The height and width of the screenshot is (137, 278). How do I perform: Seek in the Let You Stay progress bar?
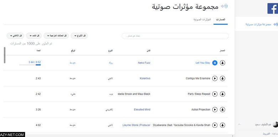click(30, 65)
